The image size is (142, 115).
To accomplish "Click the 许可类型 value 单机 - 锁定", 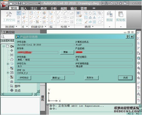I will (46, 60).
